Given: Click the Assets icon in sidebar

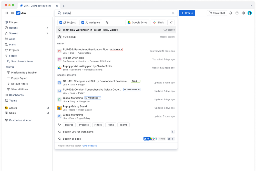Looking at the screenshot, I should pyautogui.click(x=6, y=108).
